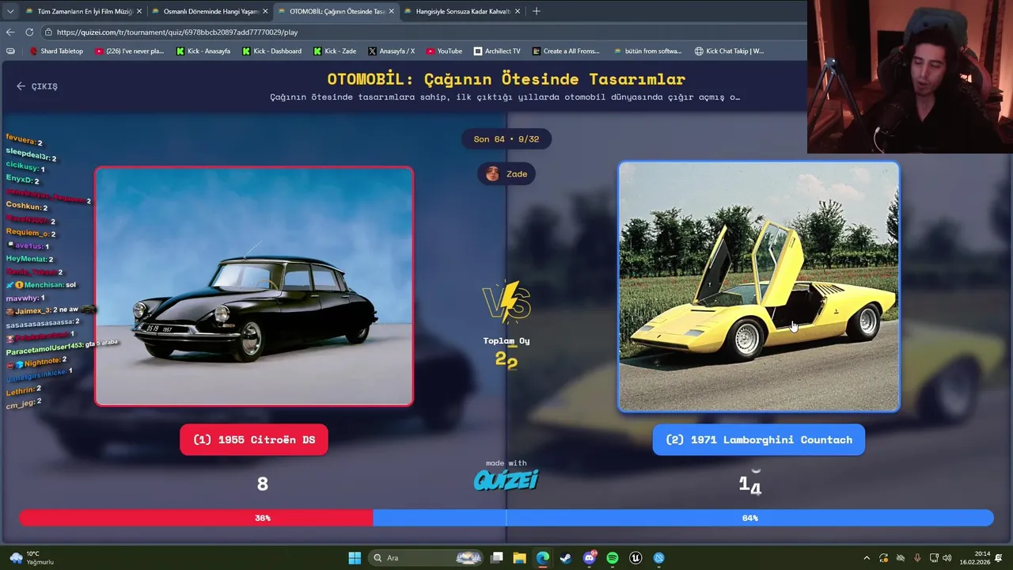Close the 'Osmanlı Döneminde Hangi Yaşam' tab
The width and height of the screenshot is (1013, 570).
265,11
